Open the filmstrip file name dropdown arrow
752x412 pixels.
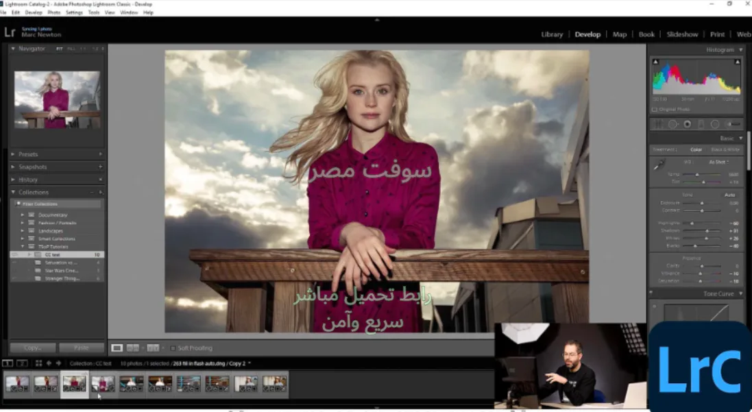(x=250, y=363)
